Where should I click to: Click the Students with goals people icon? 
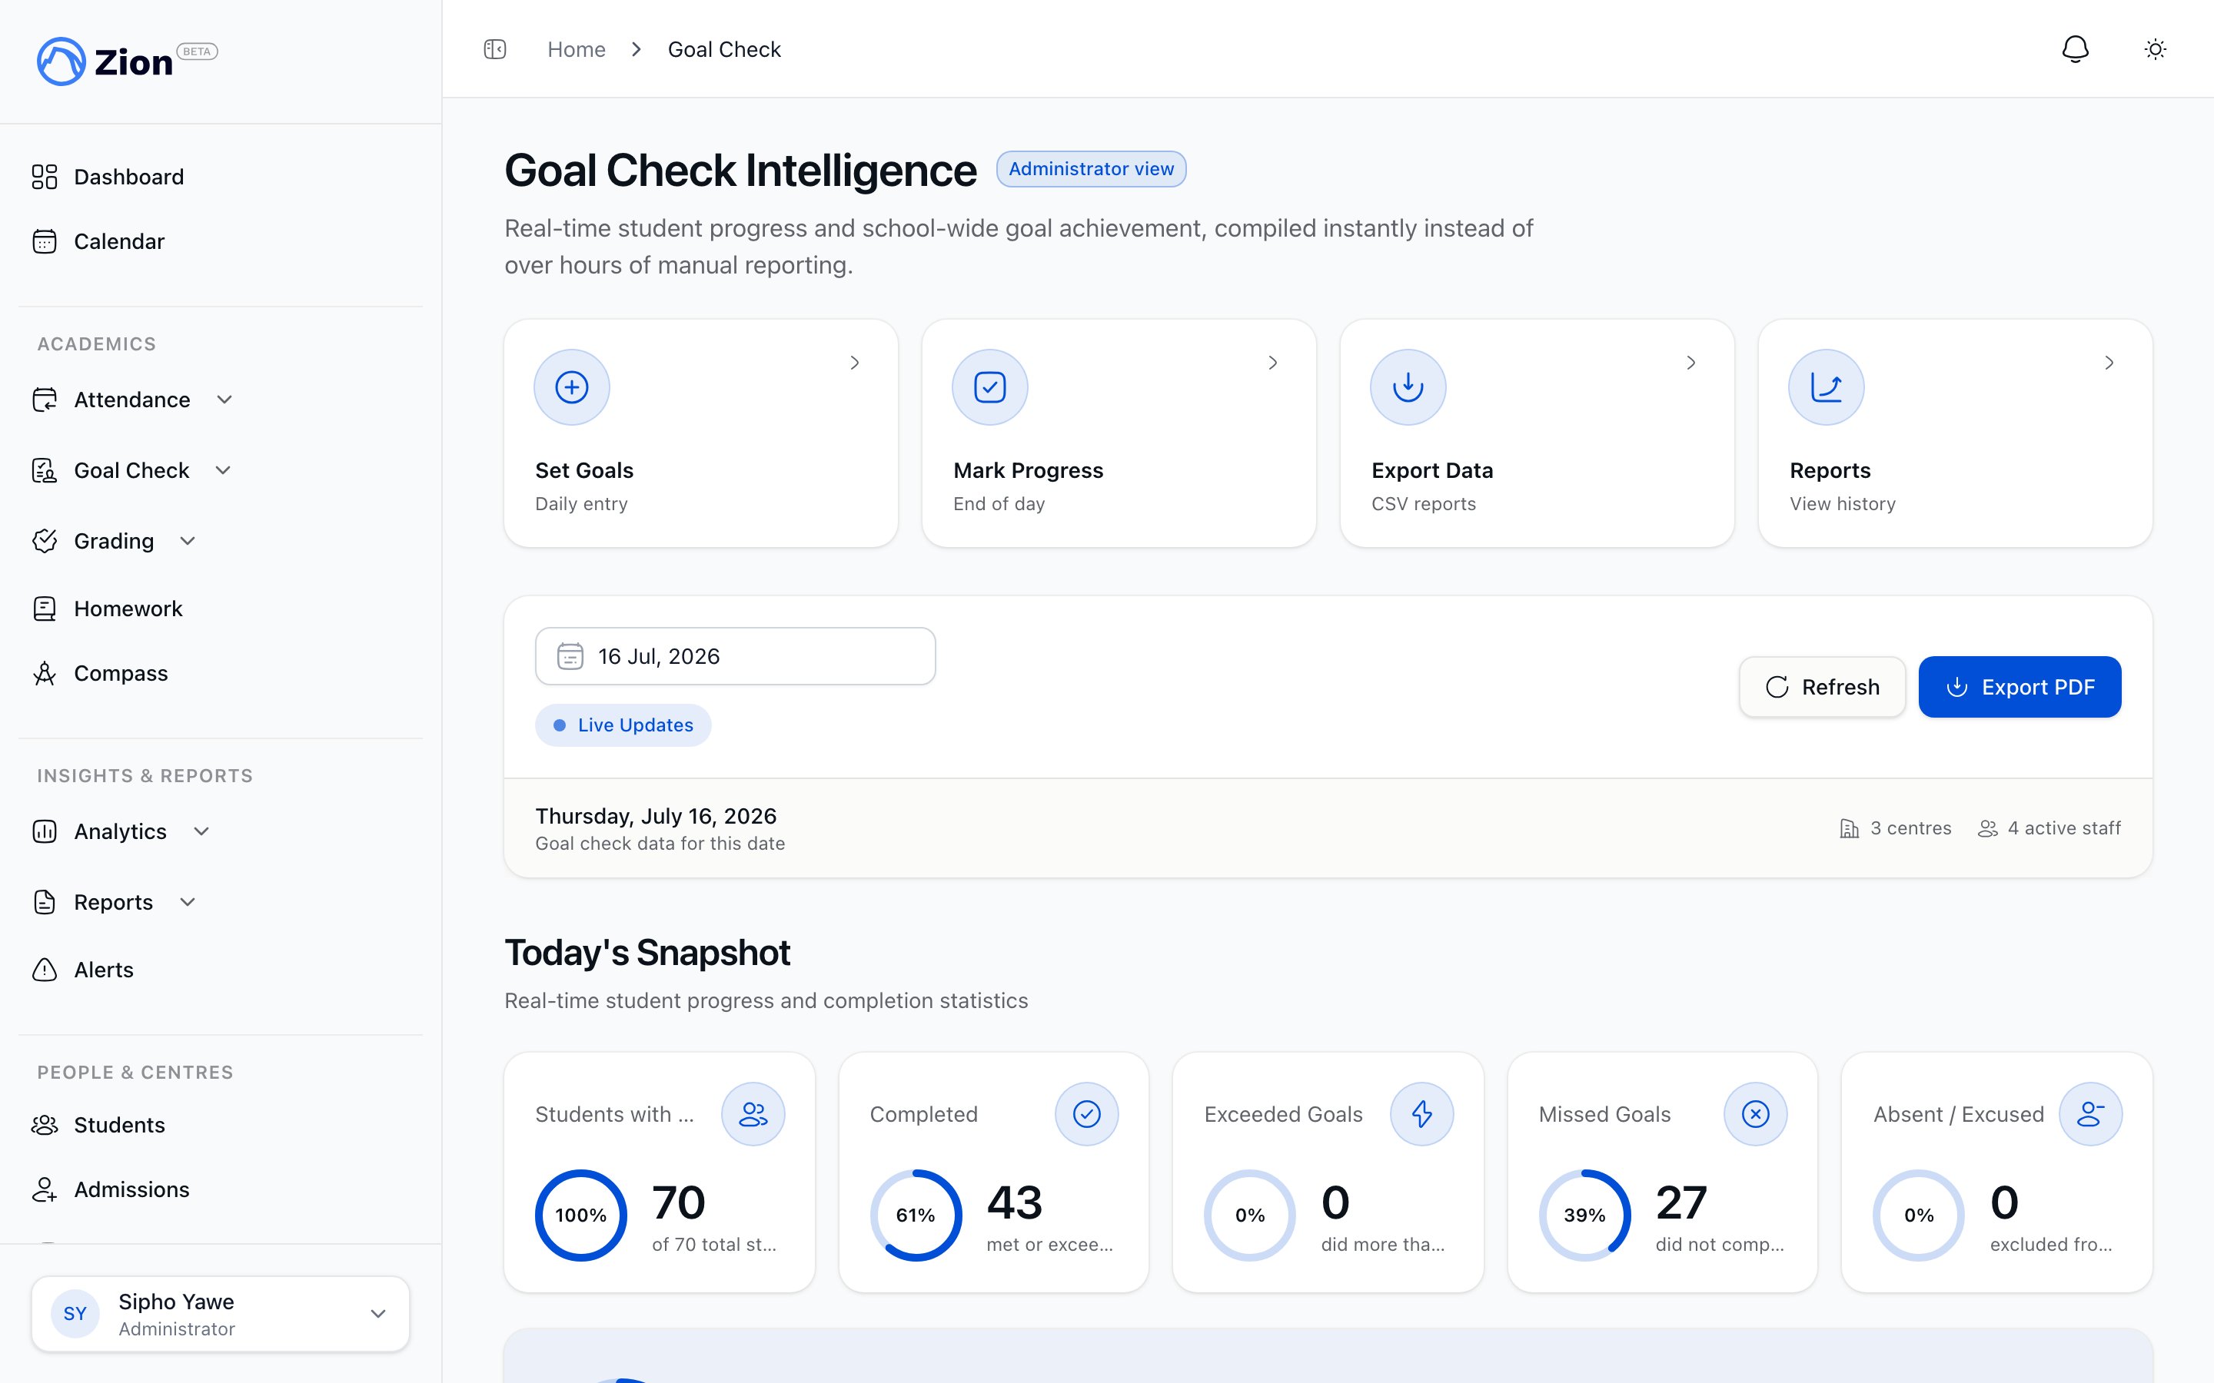click(753, 1114)
